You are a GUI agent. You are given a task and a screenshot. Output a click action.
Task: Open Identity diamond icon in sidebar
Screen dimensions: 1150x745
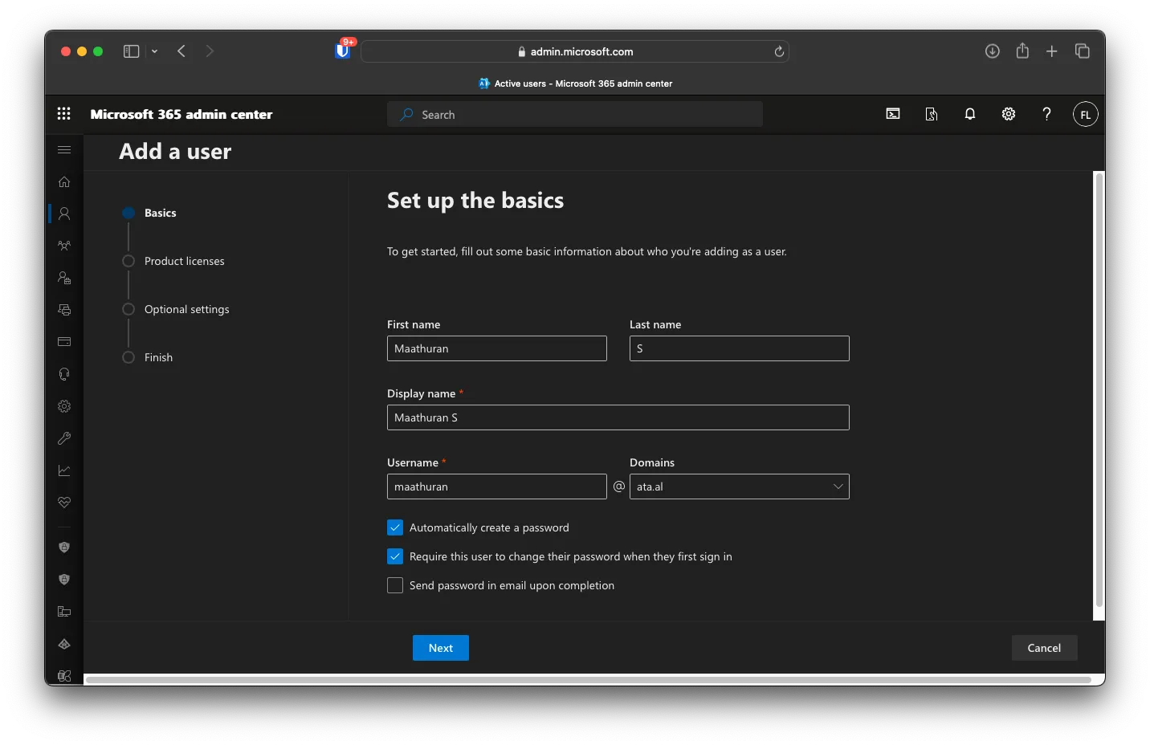pos(64,644)
